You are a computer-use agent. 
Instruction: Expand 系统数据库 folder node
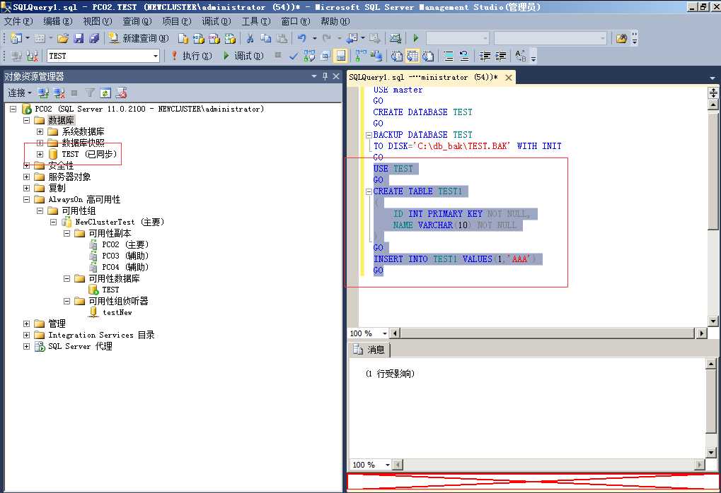click(40, 132)
